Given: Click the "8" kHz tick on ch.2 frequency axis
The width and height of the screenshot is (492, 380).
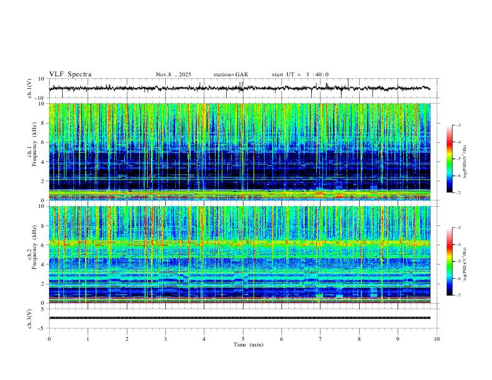Looking at the screenshot, I should [43, 226].
